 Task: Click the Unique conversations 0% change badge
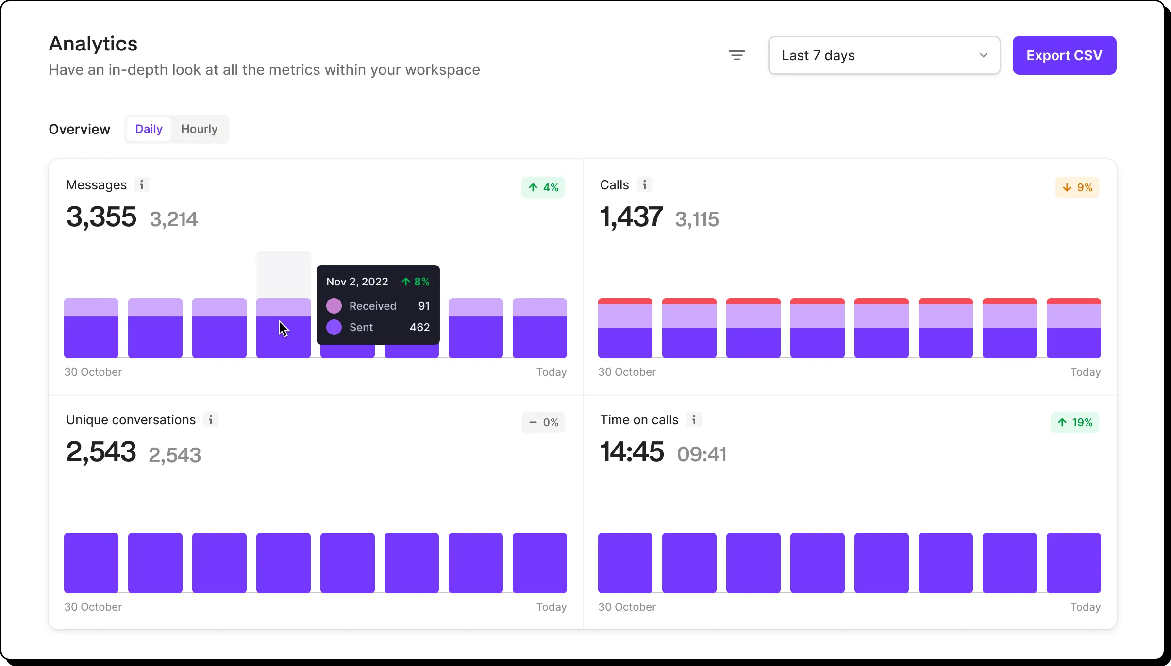click(543, 422)
